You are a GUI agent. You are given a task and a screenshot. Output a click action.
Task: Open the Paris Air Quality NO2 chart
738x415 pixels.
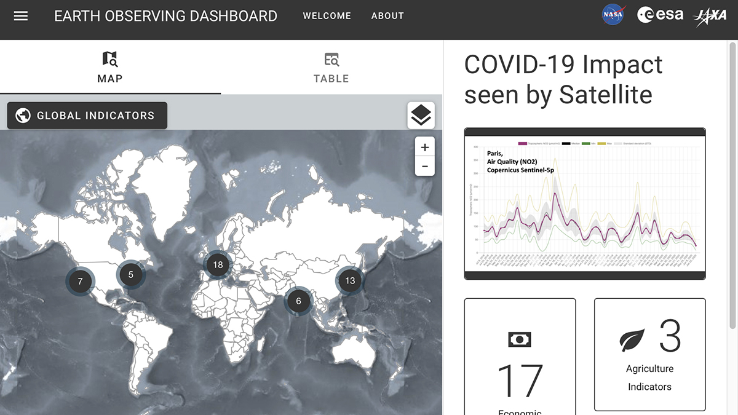(x=585, y=203)
